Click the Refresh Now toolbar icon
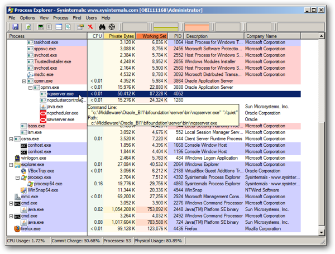The height and width of the screenshot is (254, 335). pos(28,27)
